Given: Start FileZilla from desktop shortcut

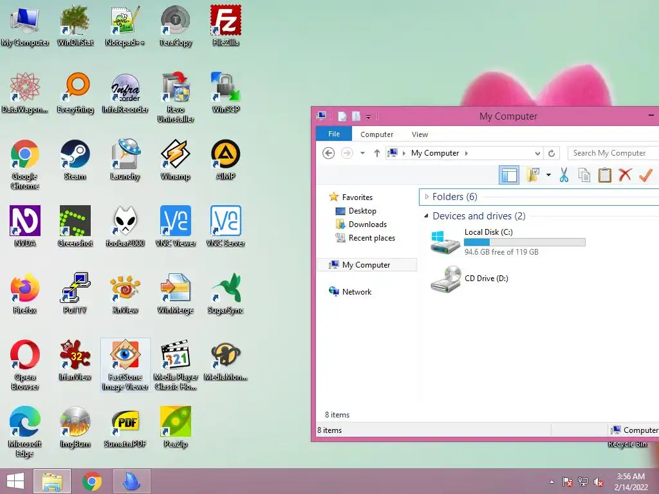Looking at the screenshot, I should coord(226,25).
